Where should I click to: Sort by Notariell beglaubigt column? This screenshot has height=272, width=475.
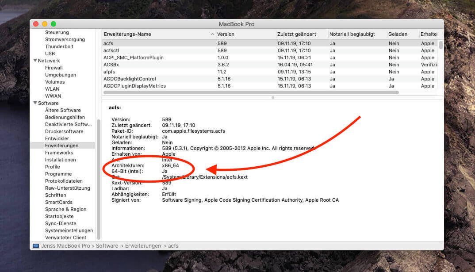[352, 34]
